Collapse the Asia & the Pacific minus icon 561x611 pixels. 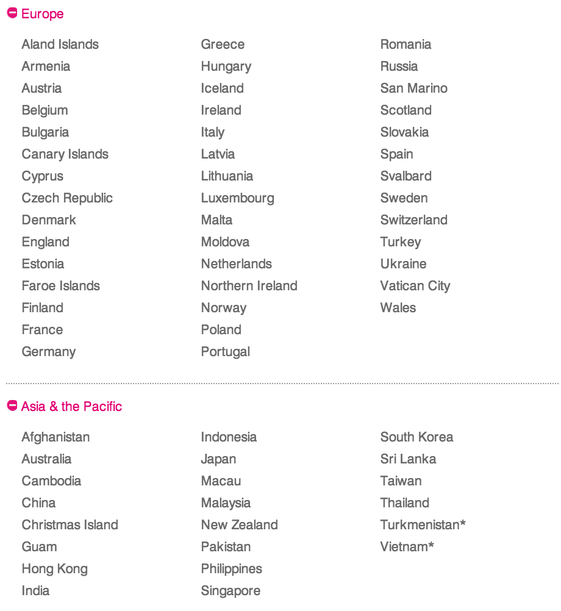[12, 406]
